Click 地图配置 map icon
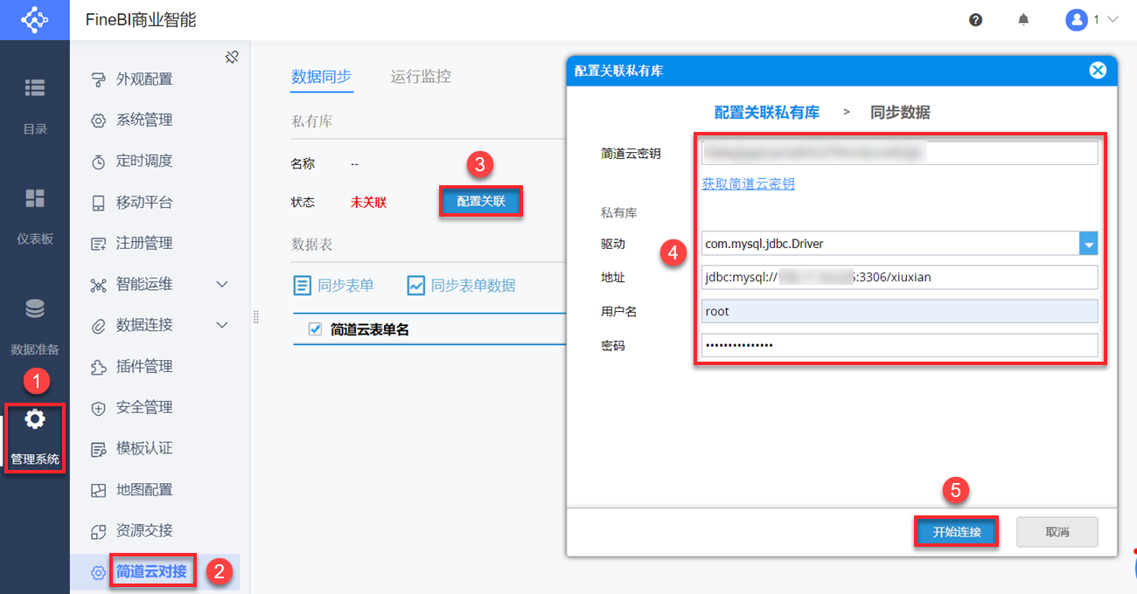1137x594 pixels. [x=99, y=490]
